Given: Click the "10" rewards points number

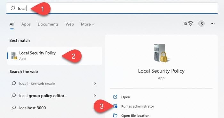Looking at the screenshot, I should [185, 24].
